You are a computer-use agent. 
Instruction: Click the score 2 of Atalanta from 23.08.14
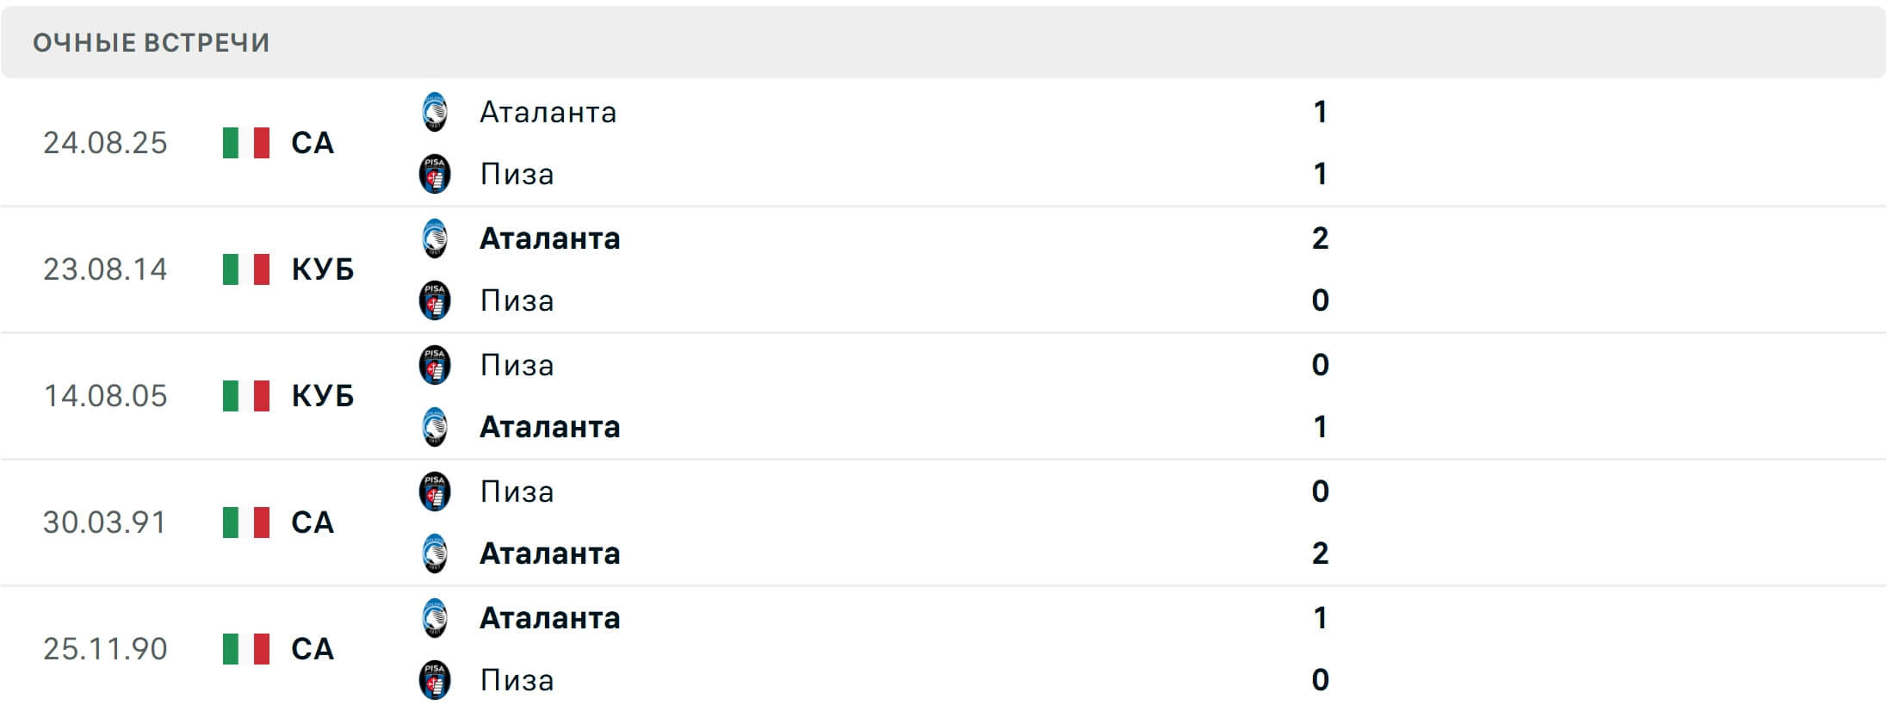pos(1320,238)
